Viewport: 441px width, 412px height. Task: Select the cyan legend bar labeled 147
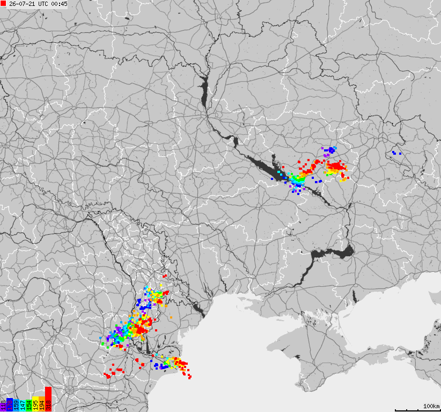(x=23, y=406)
